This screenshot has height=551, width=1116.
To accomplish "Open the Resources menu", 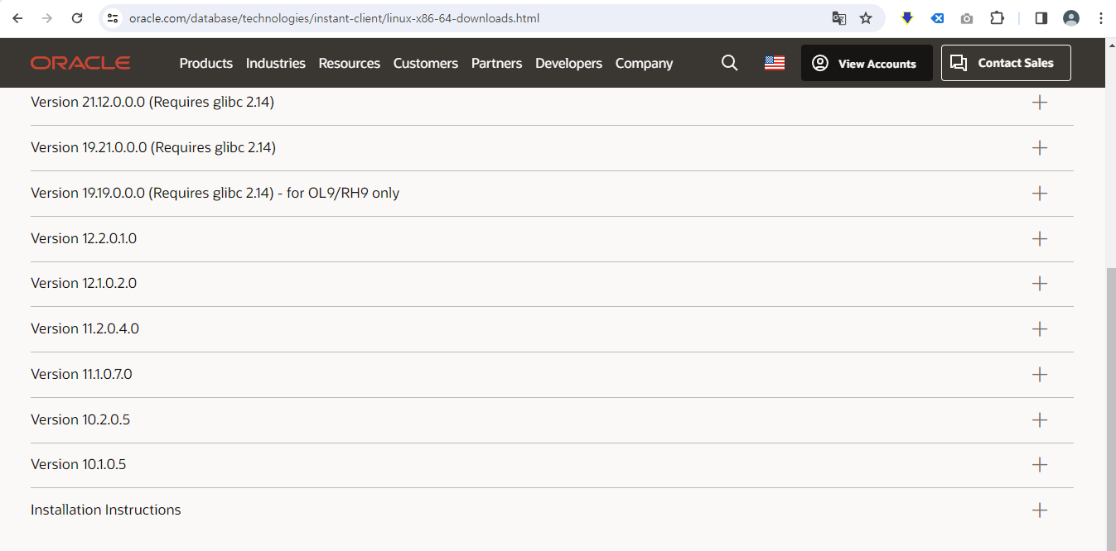I will tap(350, 63).
